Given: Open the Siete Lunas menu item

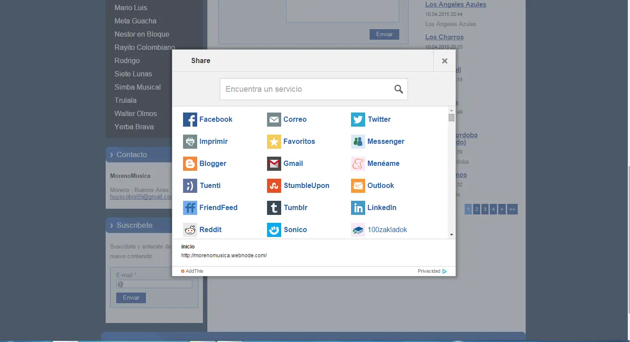Looking at the screenshot, I should [x=133, y=74].
